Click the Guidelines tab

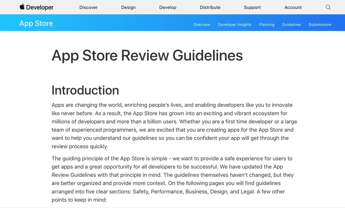292,24
